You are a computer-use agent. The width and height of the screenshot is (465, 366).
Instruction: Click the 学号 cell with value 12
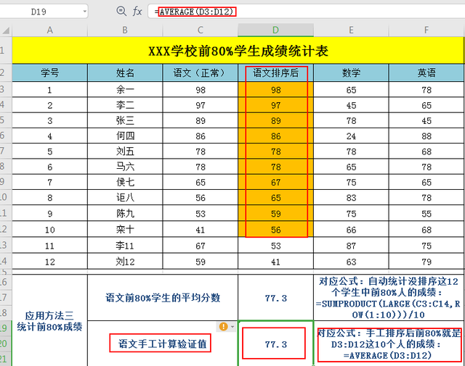tap(50, 261)
